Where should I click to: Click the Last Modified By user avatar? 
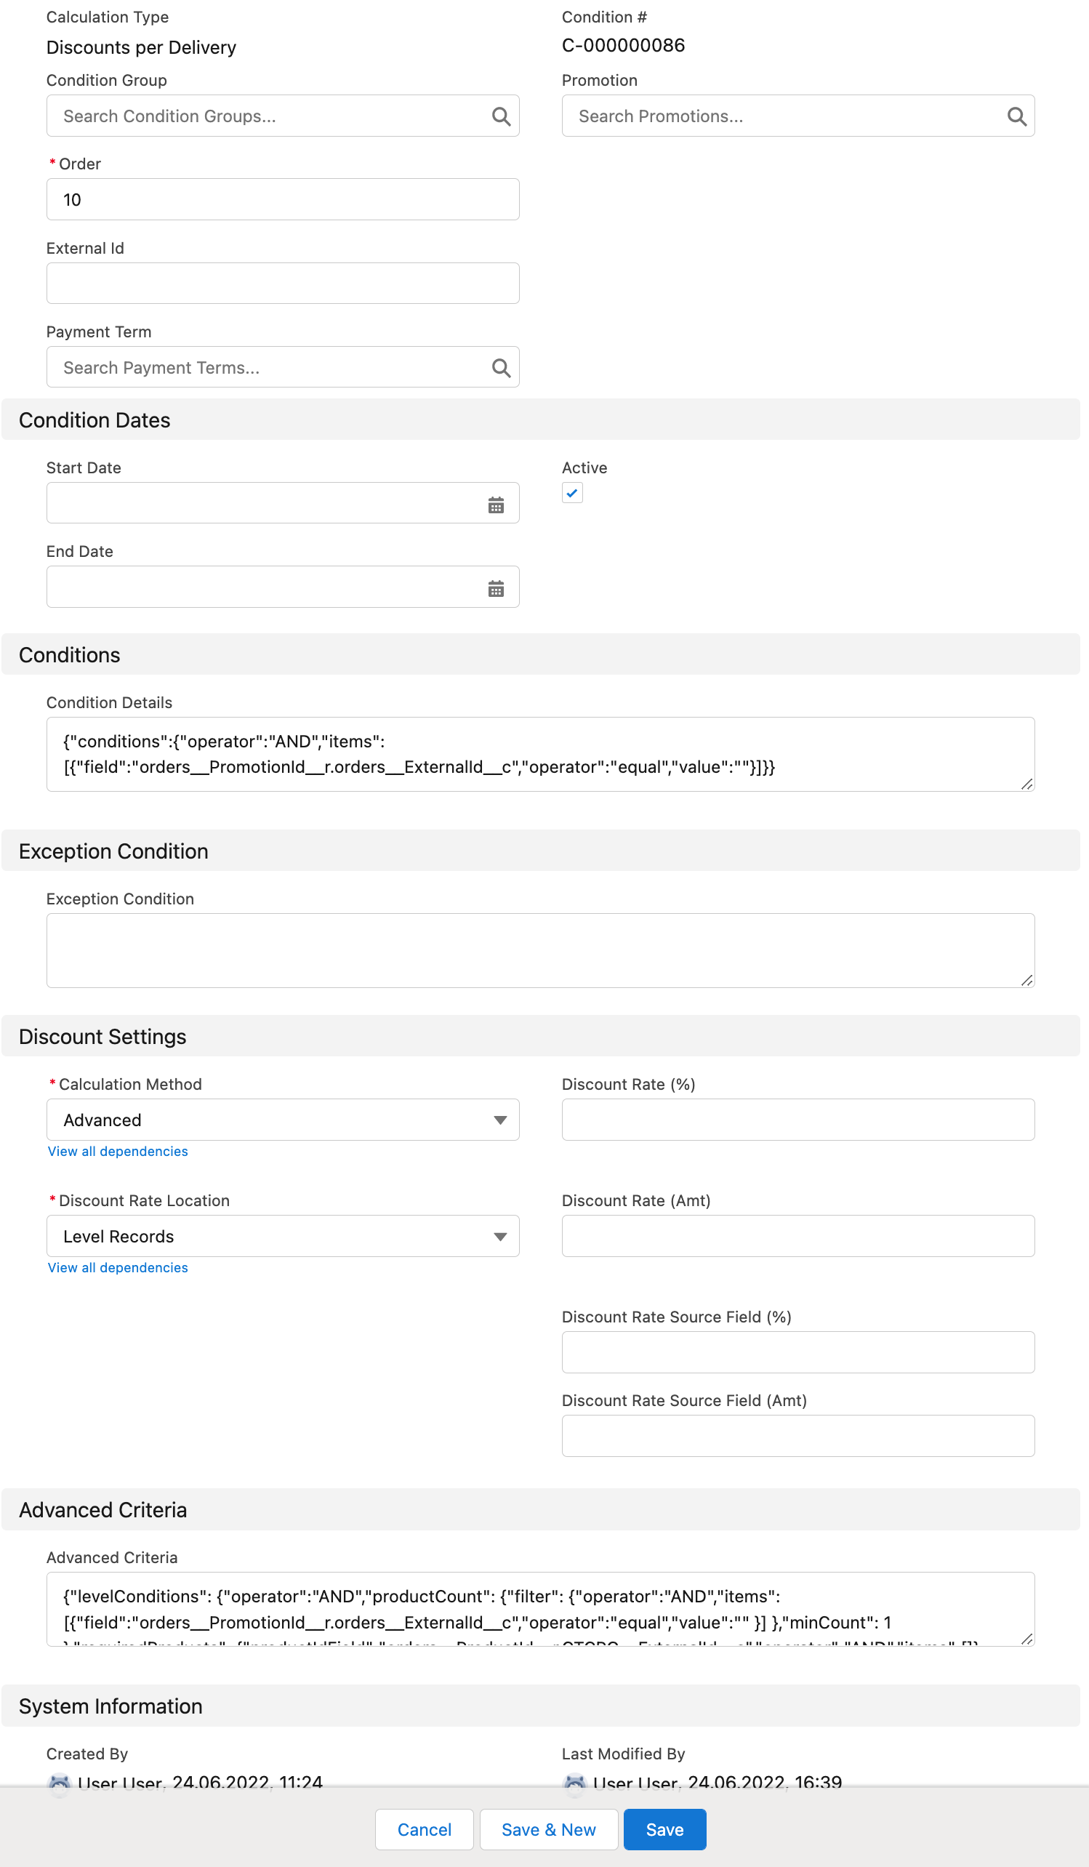tap(575, 1781)
